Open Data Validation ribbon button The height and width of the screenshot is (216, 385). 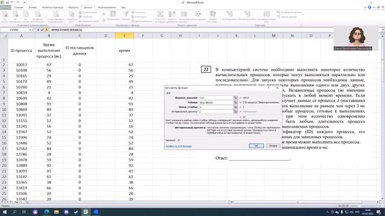(x=183, y=17)
